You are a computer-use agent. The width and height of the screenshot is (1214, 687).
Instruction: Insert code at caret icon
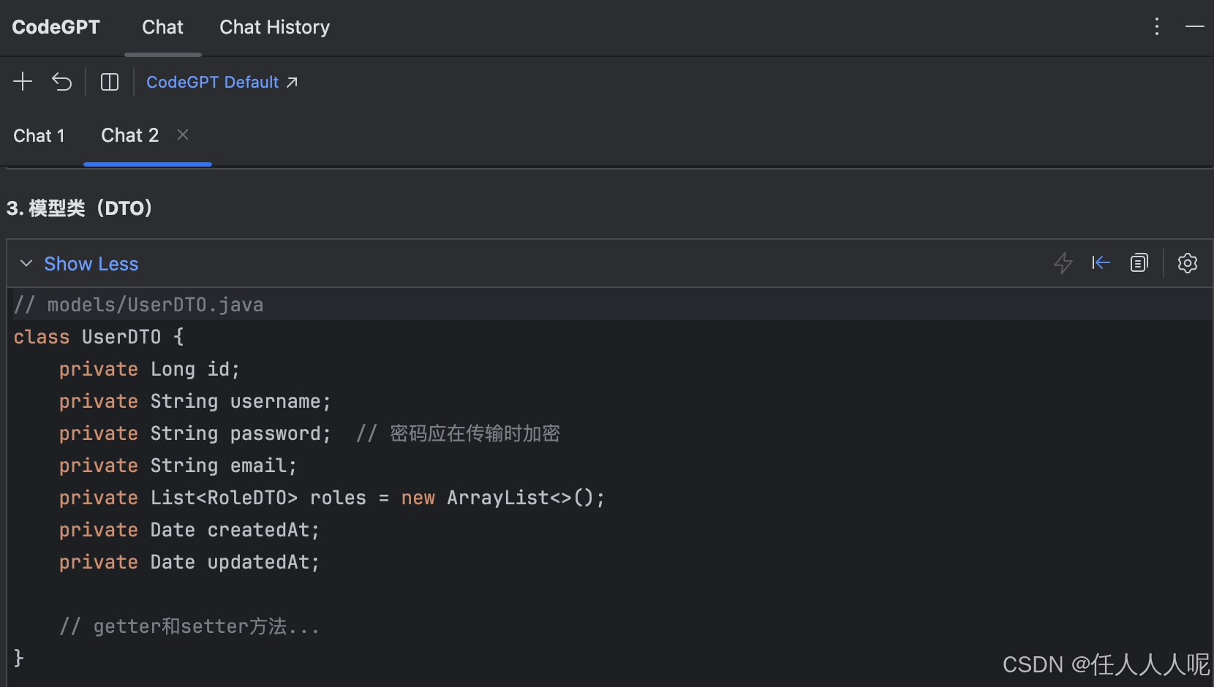pyautogui.click(x=1101, y=262)
